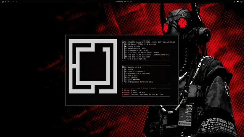Open the Omarchy menu icon in the top bar
This screenshot has width=244, height=137.
[3, 2]
